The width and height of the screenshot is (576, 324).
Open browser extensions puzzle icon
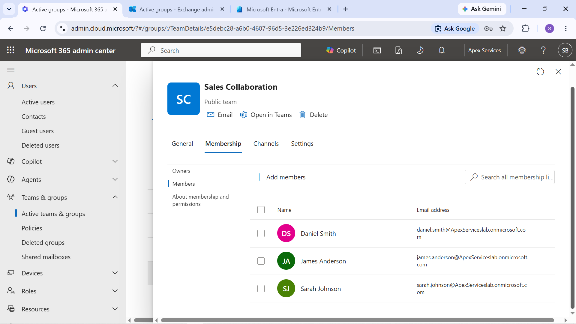pos(526,28)
